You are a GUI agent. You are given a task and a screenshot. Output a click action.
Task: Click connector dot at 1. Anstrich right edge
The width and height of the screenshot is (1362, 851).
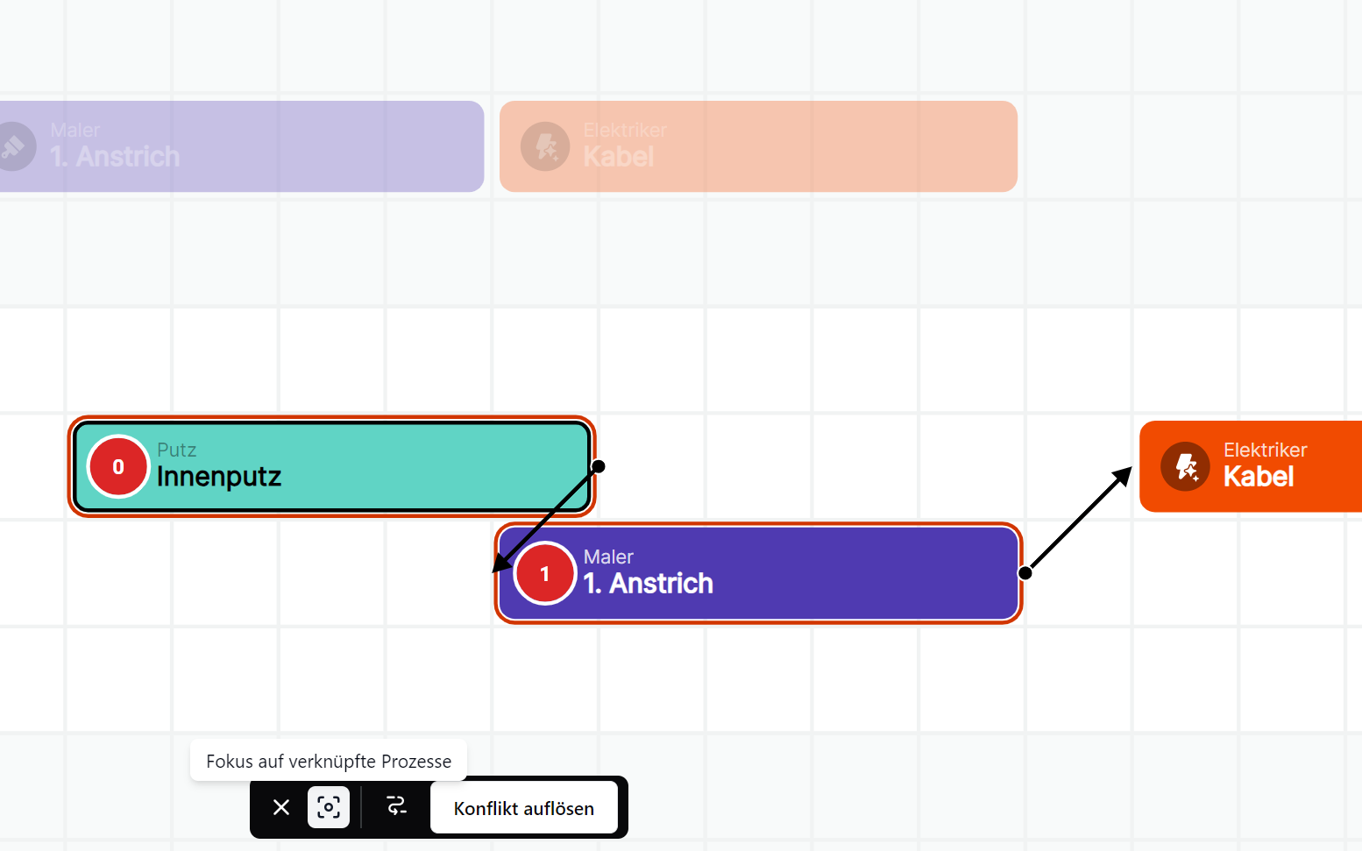tap(1025, 573)
